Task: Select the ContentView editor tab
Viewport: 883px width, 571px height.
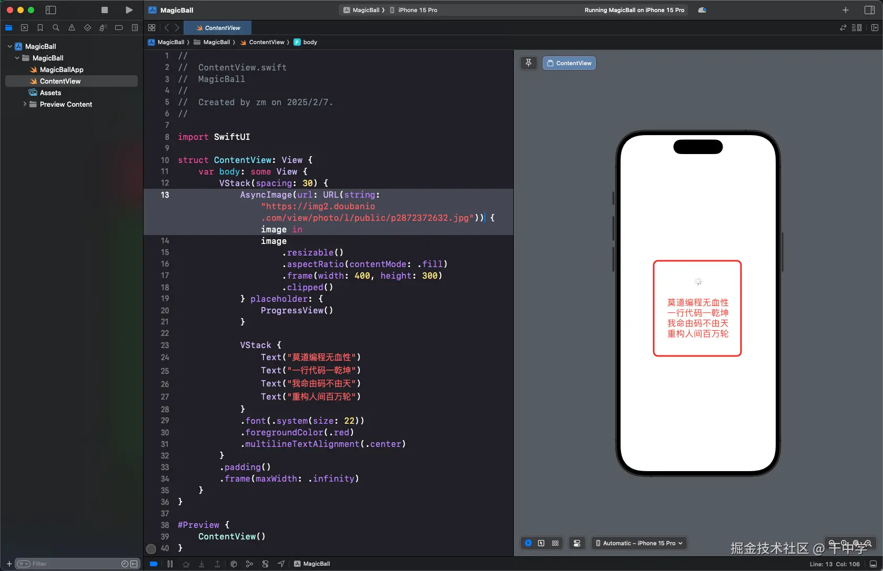Action: [x=218, y=28]
